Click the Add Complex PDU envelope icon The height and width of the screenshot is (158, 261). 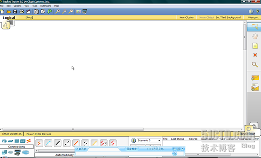point(255,87)
